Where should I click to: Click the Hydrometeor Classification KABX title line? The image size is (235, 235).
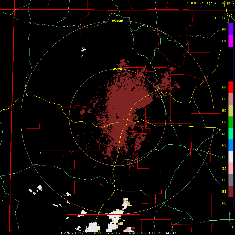coord(119,233)
